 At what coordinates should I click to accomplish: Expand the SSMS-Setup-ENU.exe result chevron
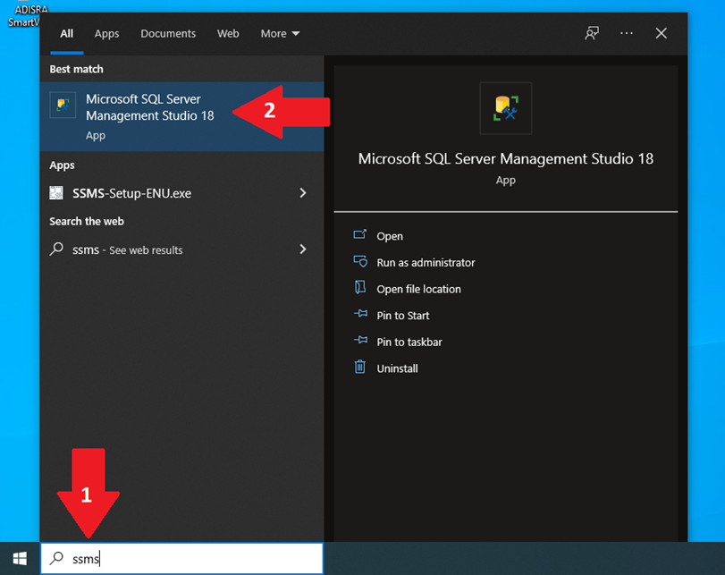[303, 193]
